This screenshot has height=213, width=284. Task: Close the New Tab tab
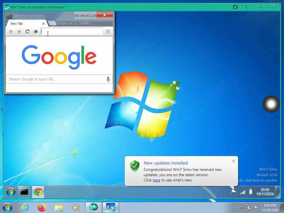43,24
